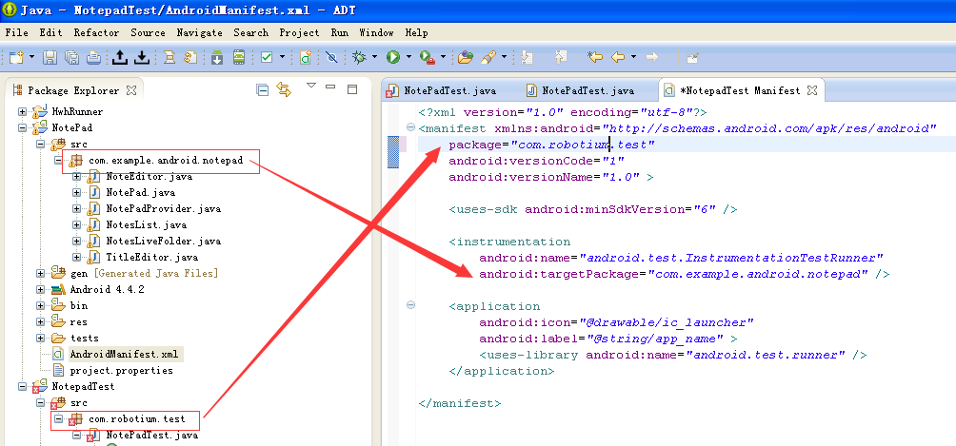Open the File menu
This screenshot has height=446, width=956.
[x=16, y=32]
